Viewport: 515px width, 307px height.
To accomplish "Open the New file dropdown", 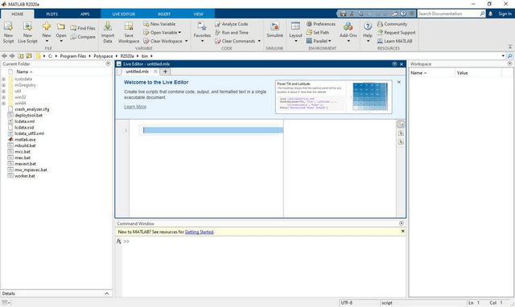I will (47, 32).
